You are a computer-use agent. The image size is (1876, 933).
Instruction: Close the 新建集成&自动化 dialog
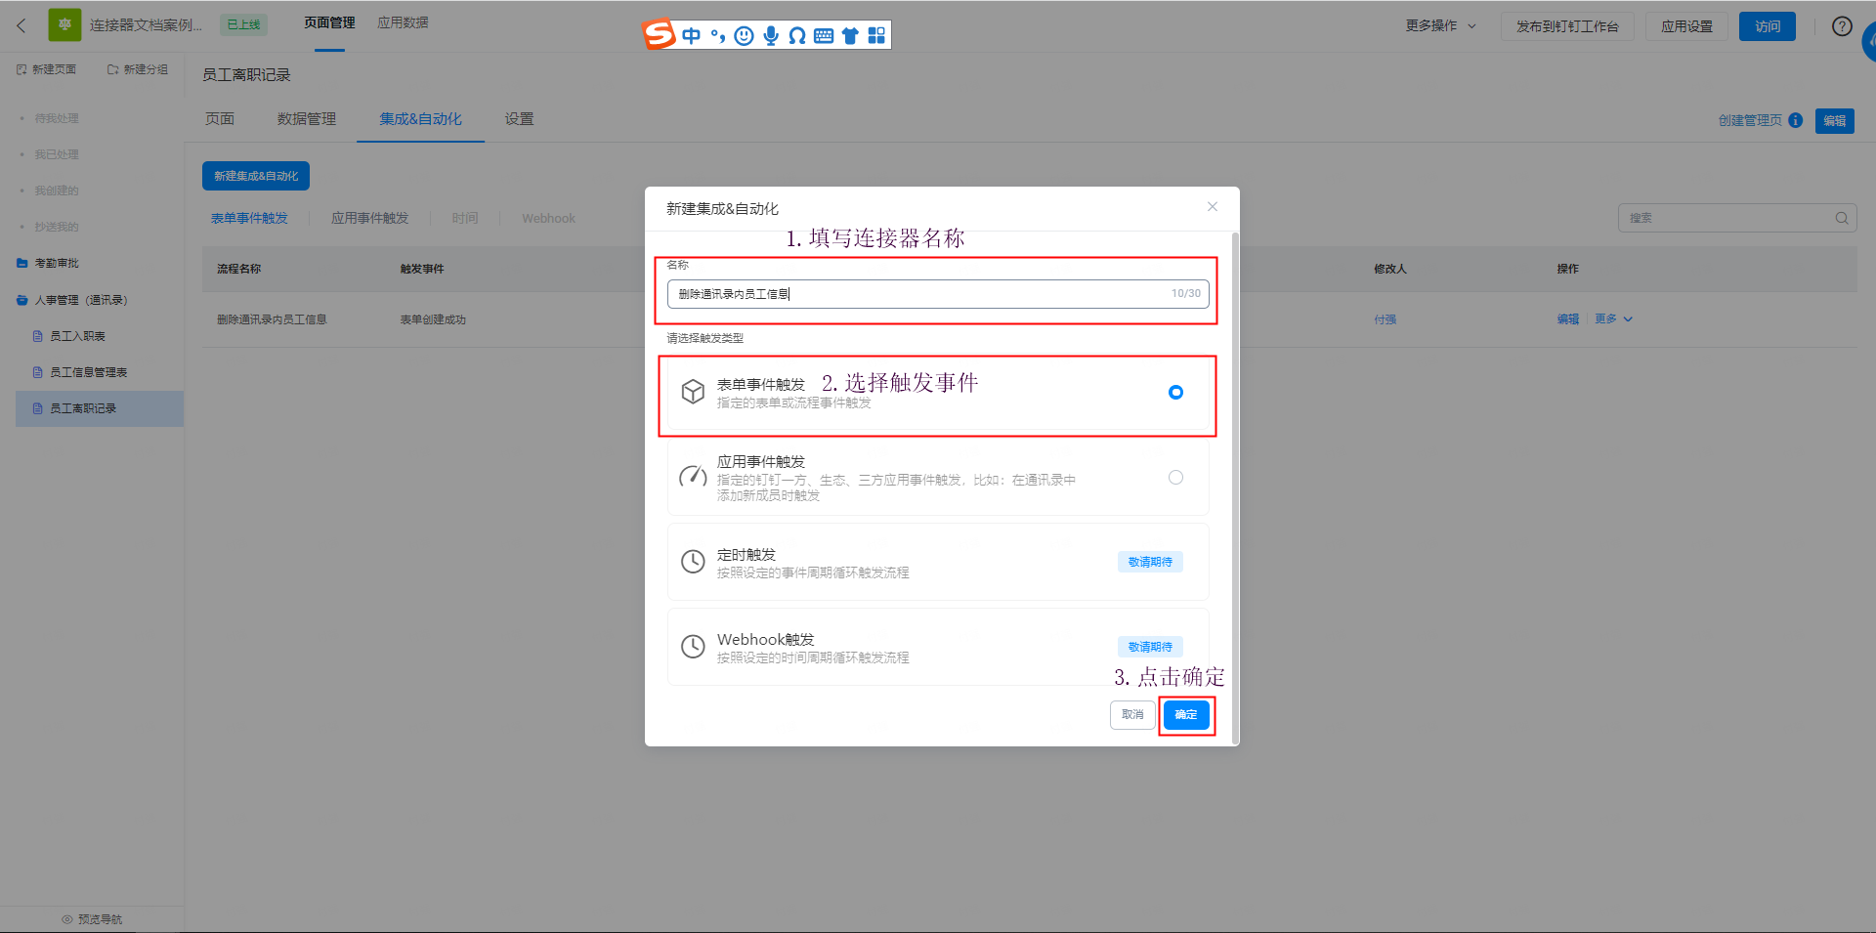pyautogui.click(x=1213, y=206)
